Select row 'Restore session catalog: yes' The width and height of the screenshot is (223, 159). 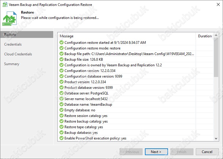coord(136,115)
